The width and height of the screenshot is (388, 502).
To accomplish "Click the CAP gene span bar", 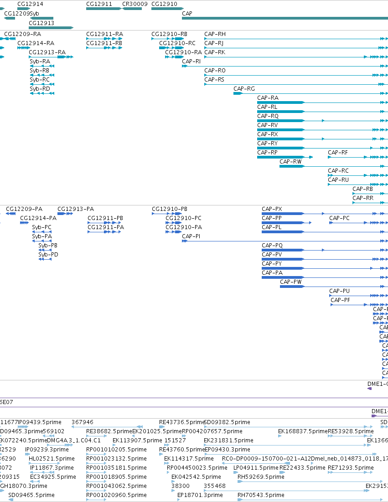I will 285,18.
